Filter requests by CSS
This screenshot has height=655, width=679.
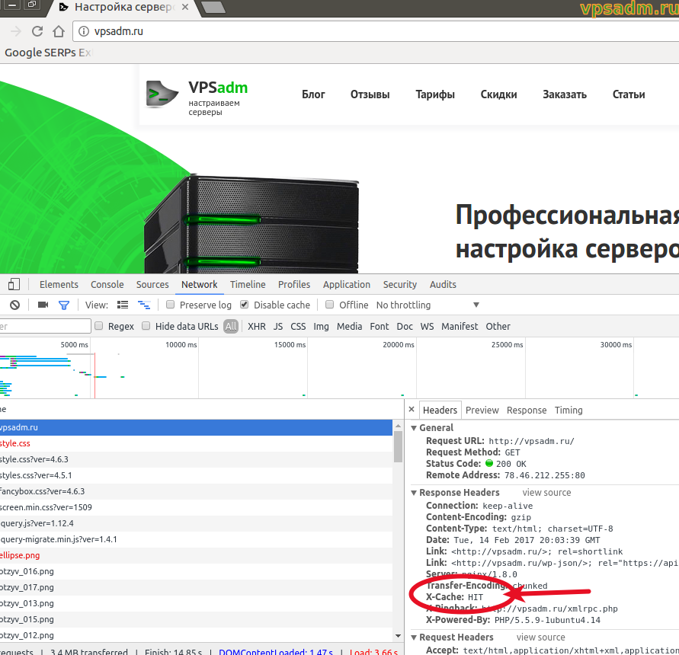[x=298, y=326]
